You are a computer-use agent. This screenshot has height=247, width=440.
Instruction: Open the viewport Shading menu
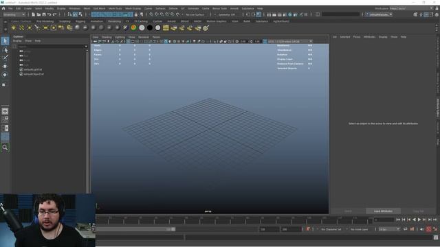tap(107, 37)
